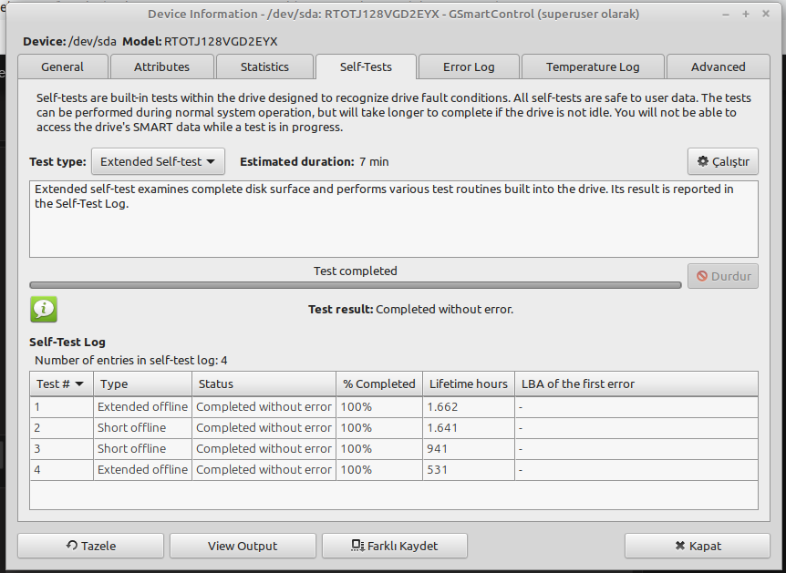Switch to the General tab
This screenshot has width=786, height=573.
(62, 67)
